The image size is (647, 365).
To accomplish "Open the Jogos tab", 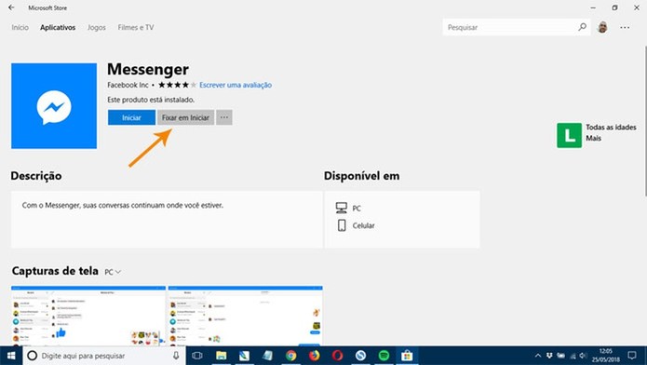I will [97, 27].
